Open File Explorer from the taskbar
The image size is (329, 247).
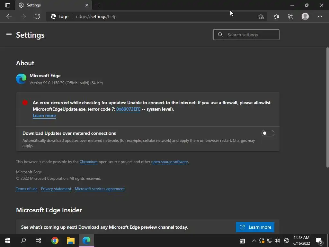coord(71,241)
